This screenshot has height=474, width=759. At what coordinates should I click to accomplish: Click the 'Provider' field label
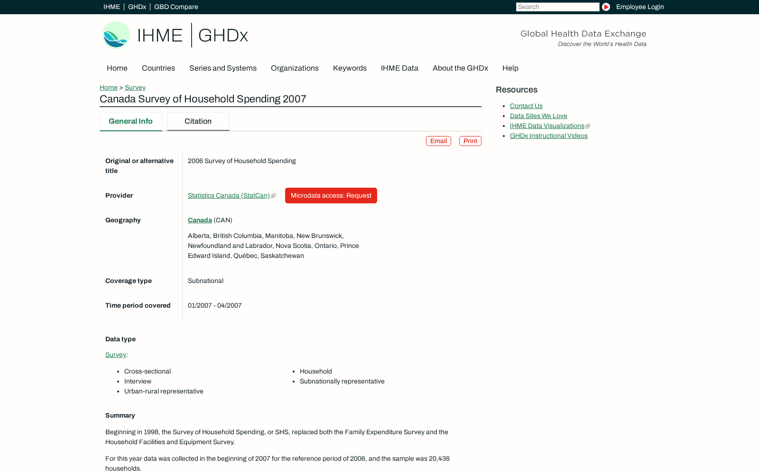119,195
